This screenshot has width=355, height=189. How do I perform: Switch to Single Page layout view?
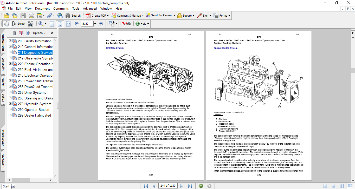click(325, 186)
